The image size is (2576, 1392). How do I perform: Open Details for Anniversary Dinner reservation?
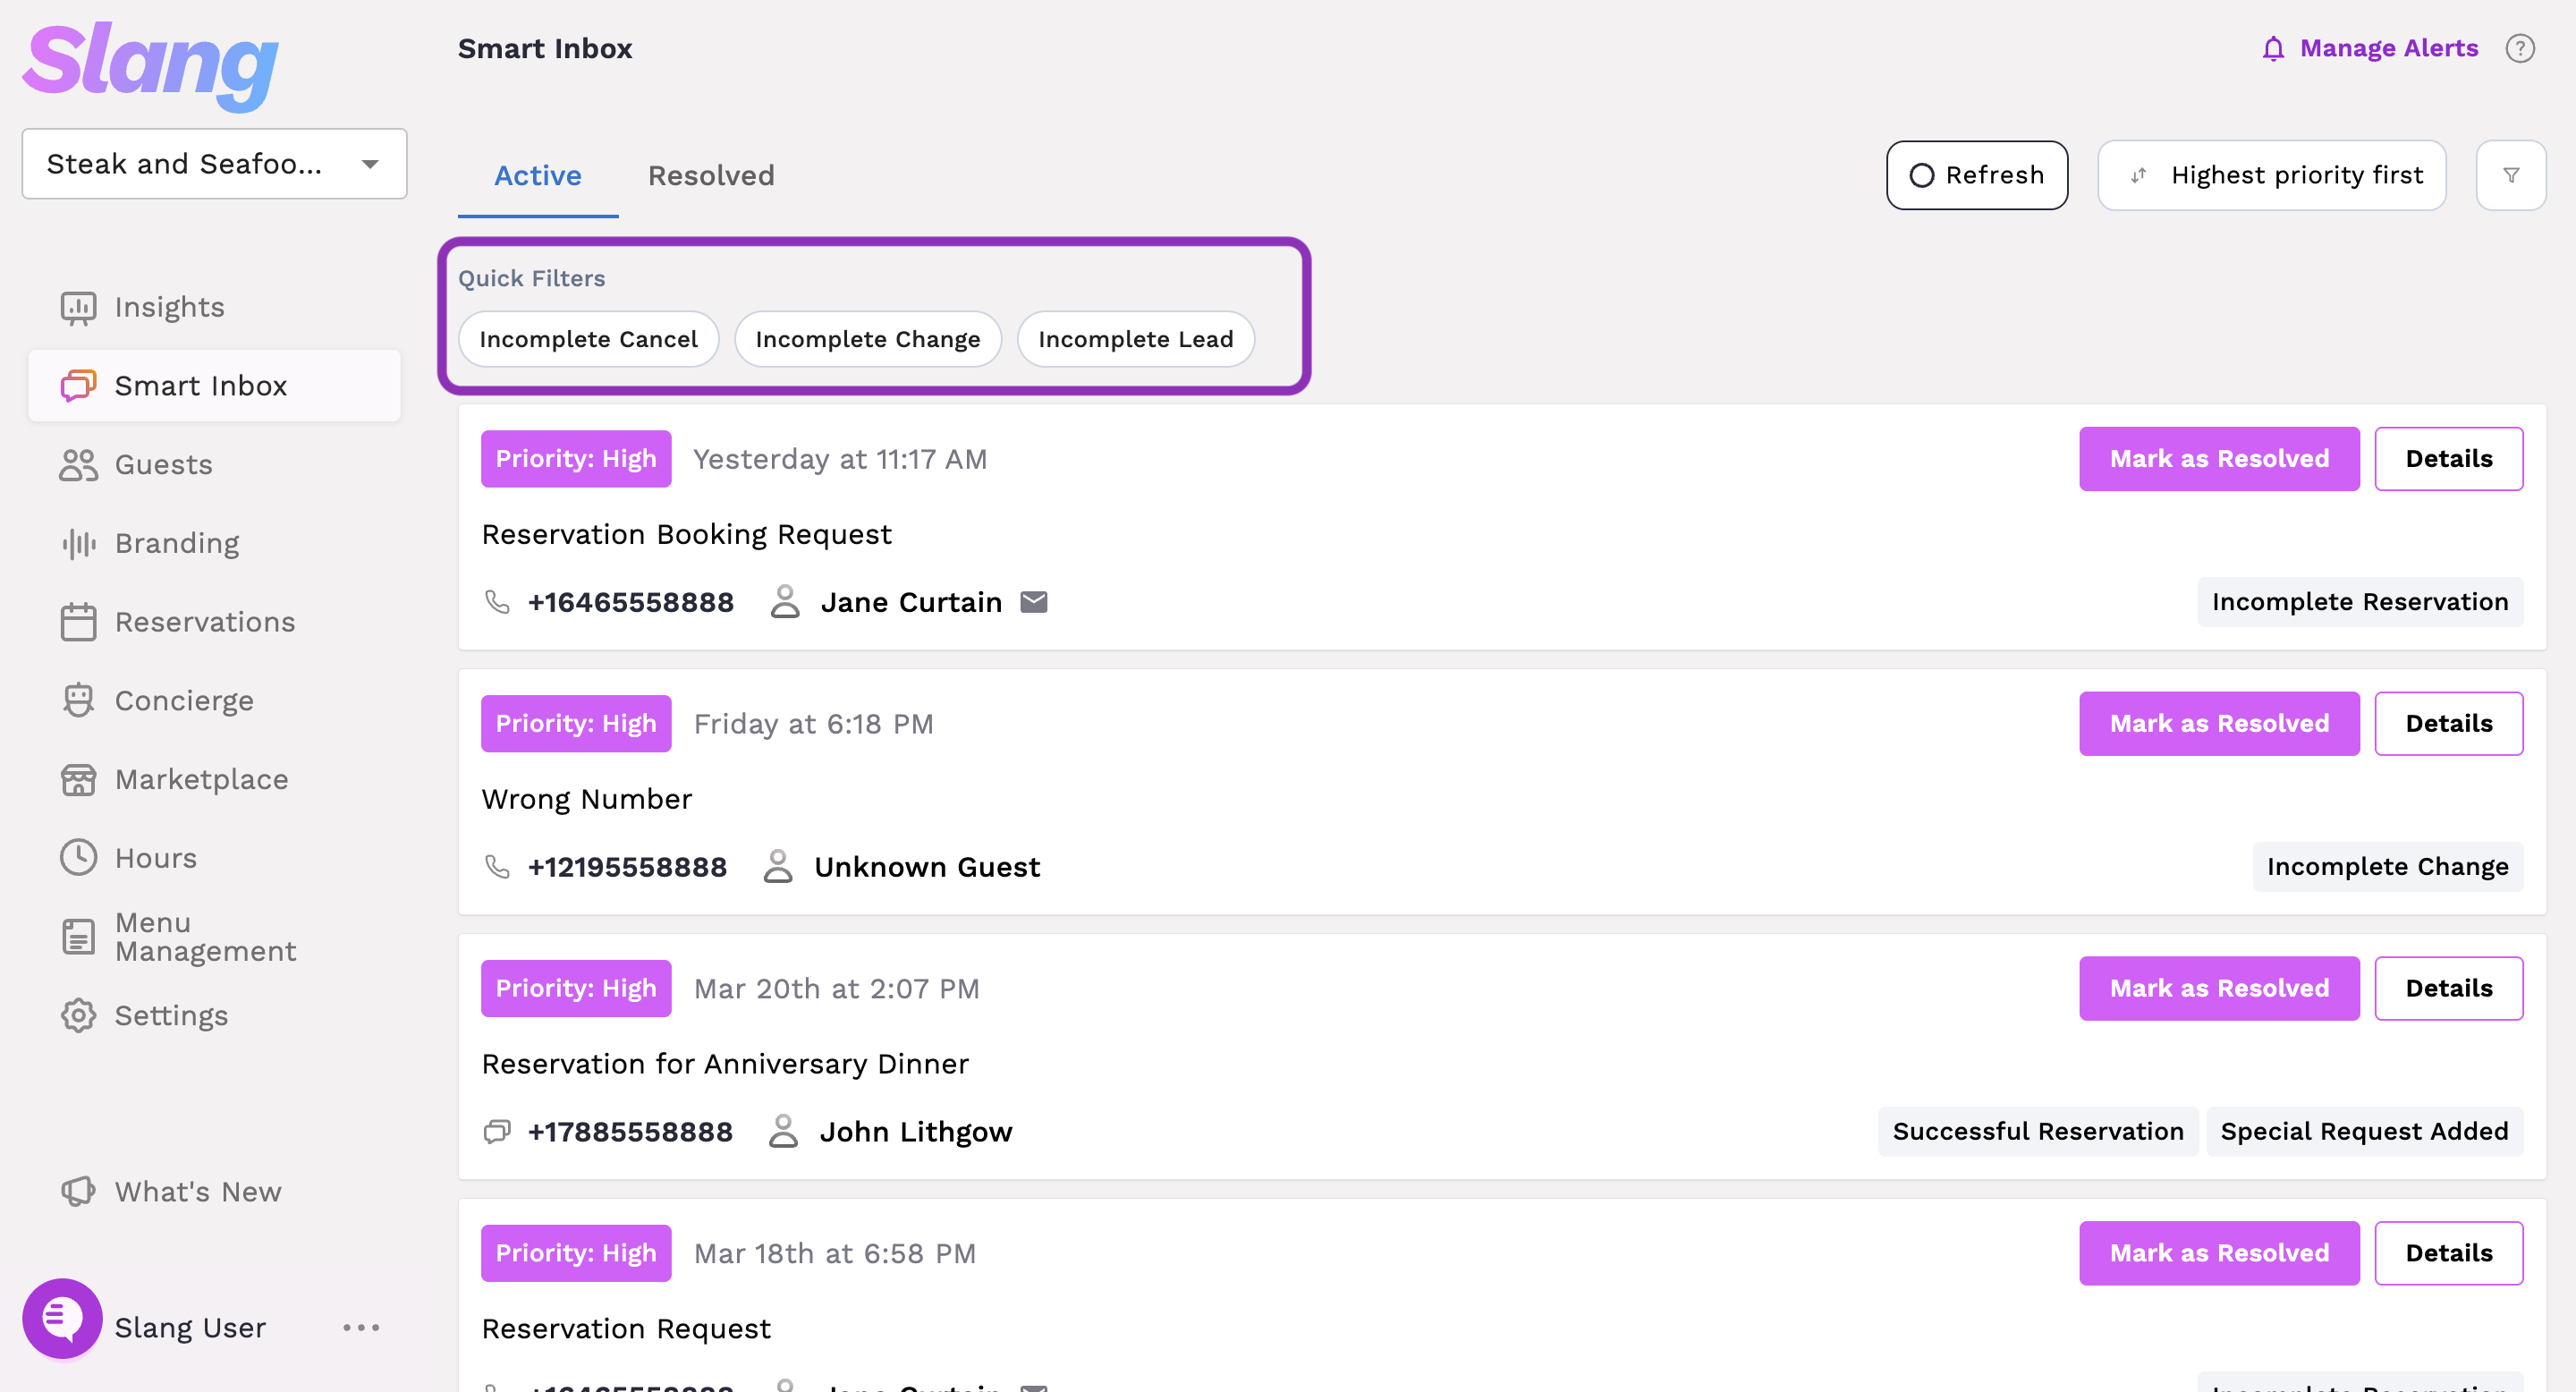click(2449, 989)
